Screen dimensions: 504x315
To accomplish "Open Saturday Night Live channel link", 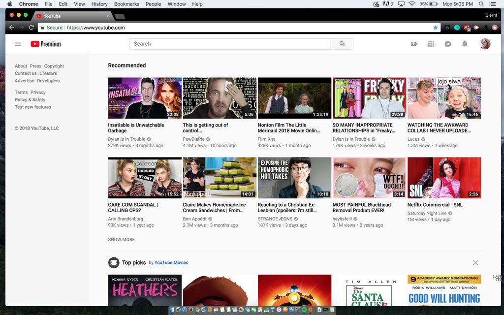I will 427,213.
